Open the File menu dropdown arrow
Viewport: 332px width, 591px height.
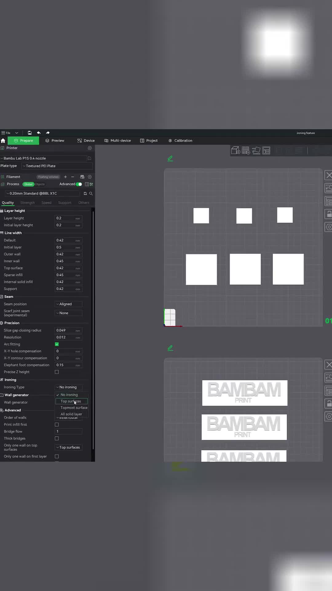(17, 133)
